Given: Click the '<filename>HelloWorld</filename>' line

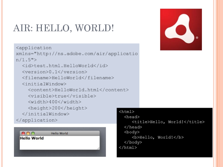Looking at the screenshot, I should pos(68,78).
